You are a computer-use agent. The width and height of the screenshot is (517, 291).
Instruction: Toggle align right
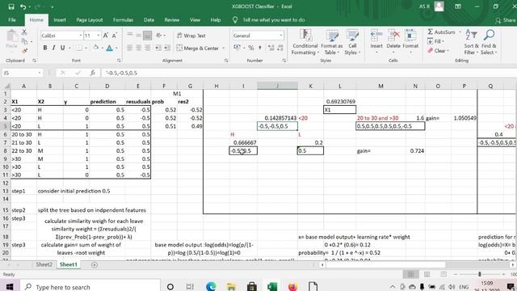point(147,48)
